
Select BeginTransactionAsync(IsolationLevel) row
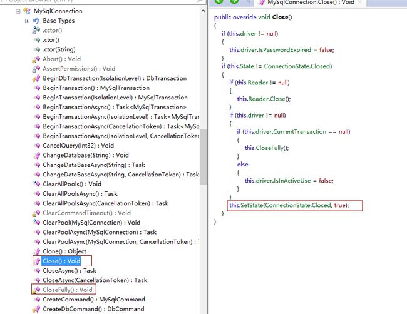[x=121, y=117]
